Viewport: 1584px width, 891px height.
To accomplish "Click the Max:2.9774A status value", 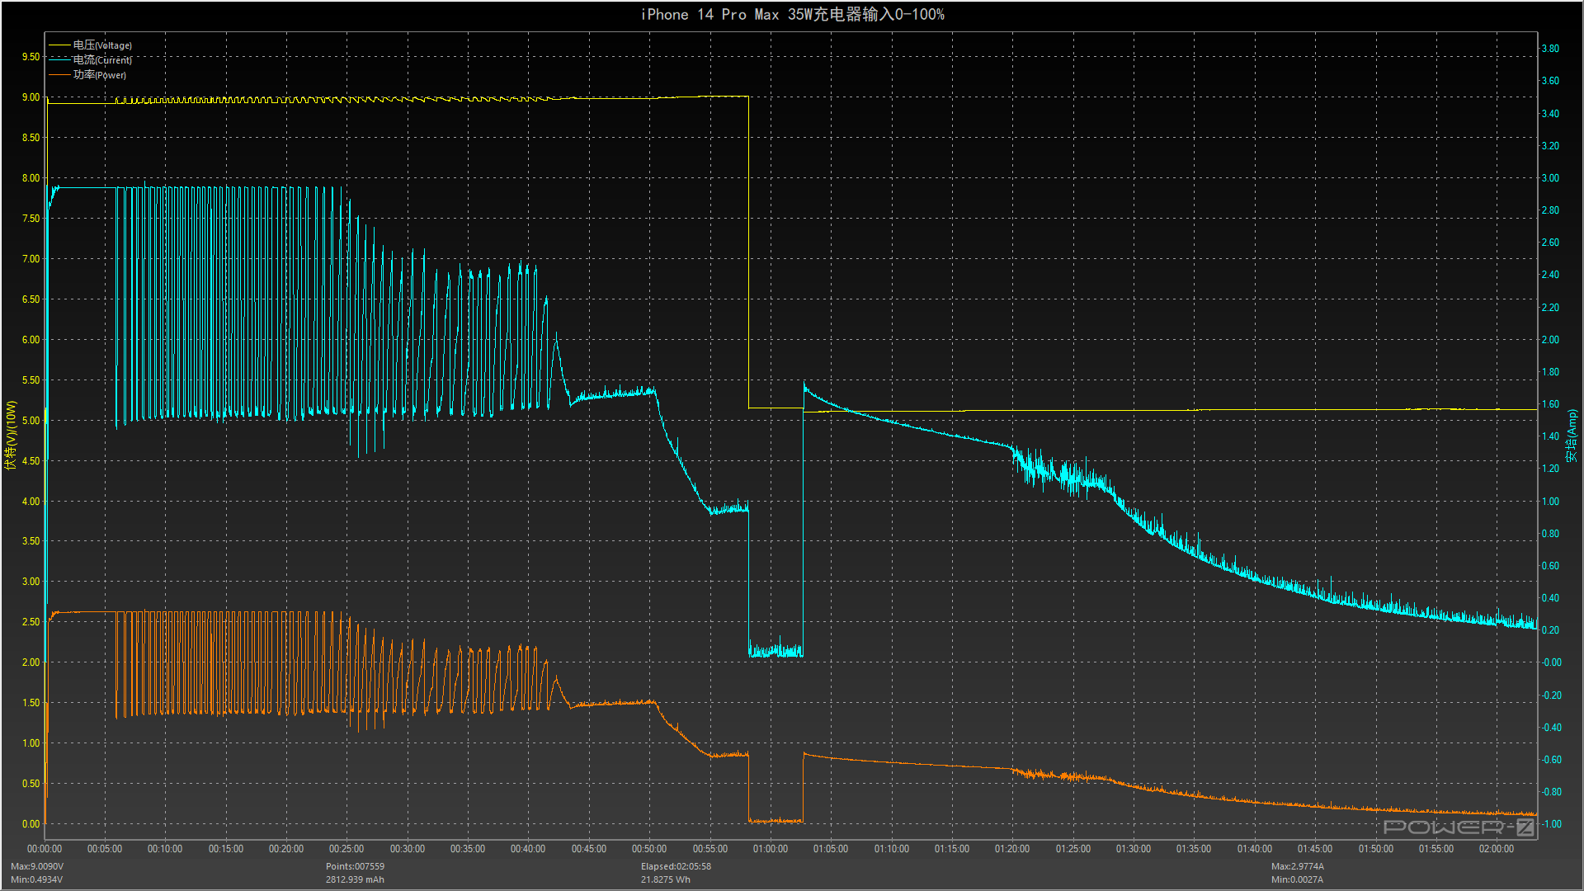I will coord(1298,866).
